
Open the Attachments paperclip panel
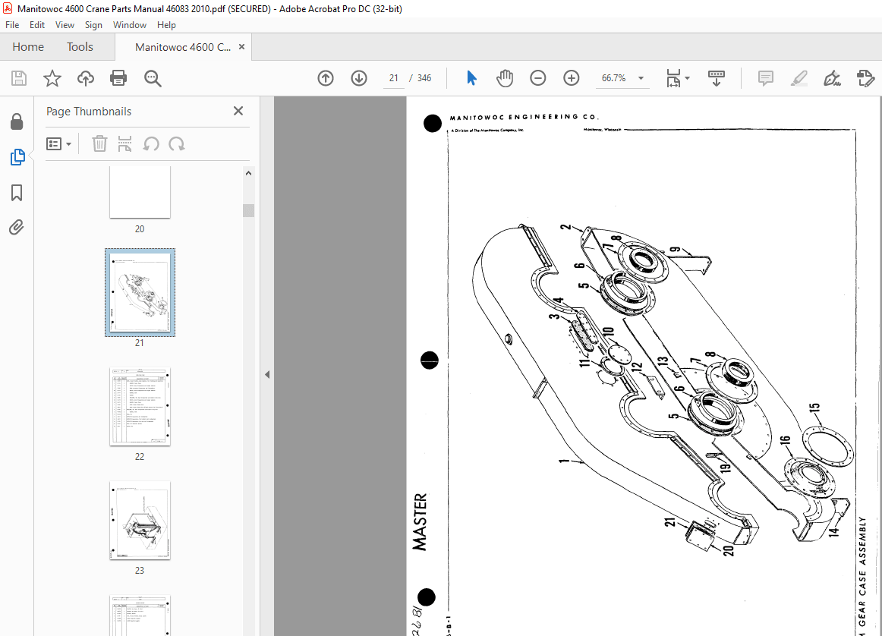(x=17, y=227)
